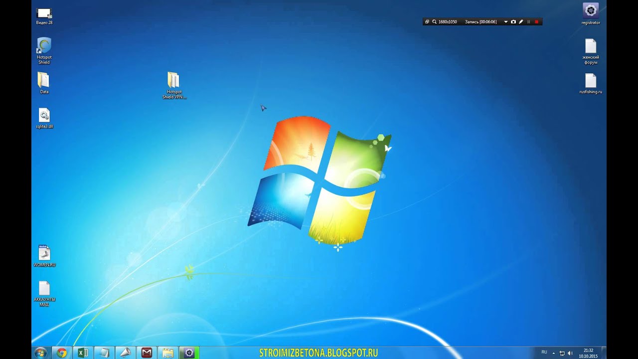Stop recording with the red button

pyautogui.click(x=537, y=22)
